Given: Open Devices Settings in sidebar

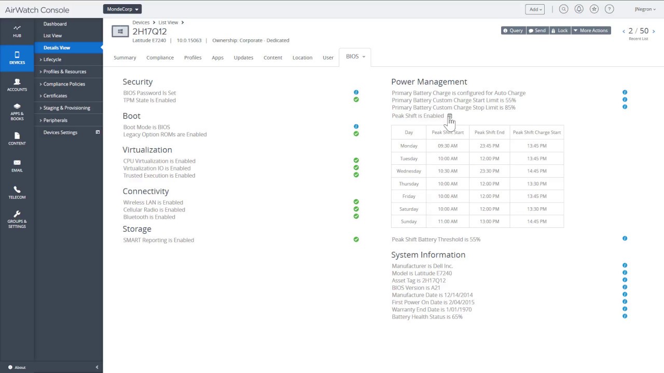Looking at the screenshot, I should coord(60,133).
